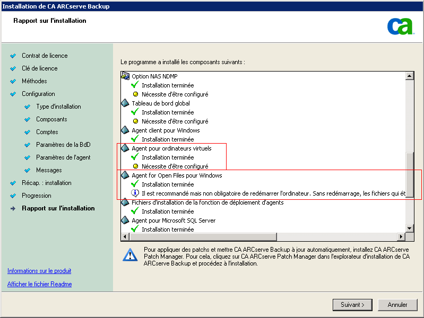Select Agent for Open Files pour Windows row
424x318 pixels.
coord(177,175)
